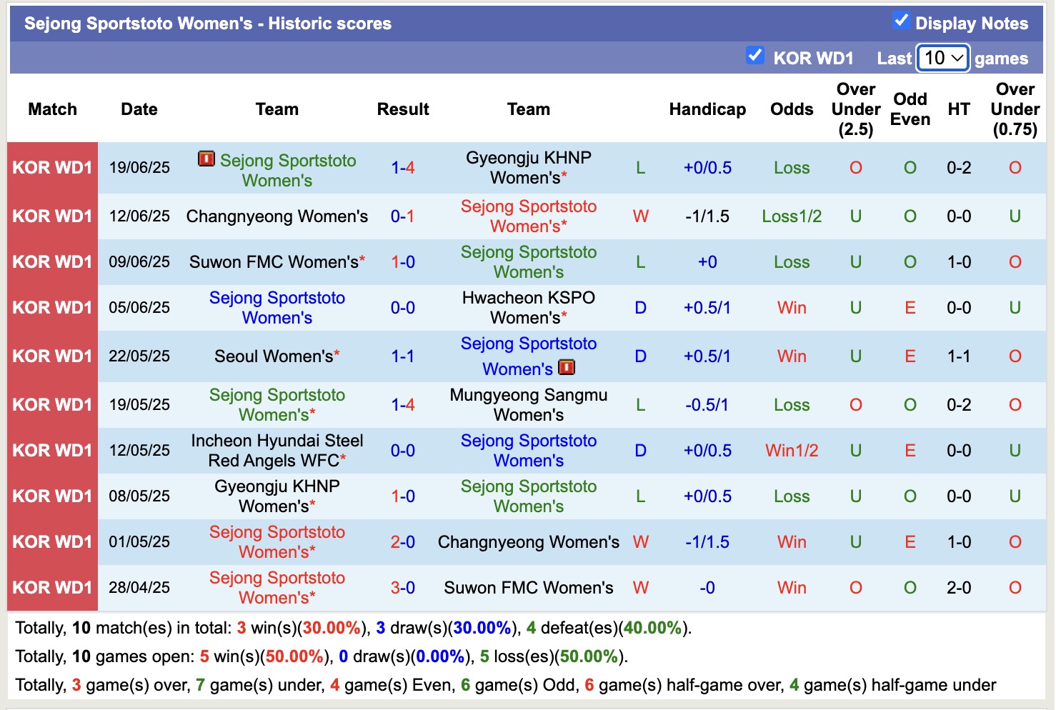Screen dimensions: 1056x710
Task: Click the checkmark icon next to KOR WD1 filter
Action: click(755, 55)
